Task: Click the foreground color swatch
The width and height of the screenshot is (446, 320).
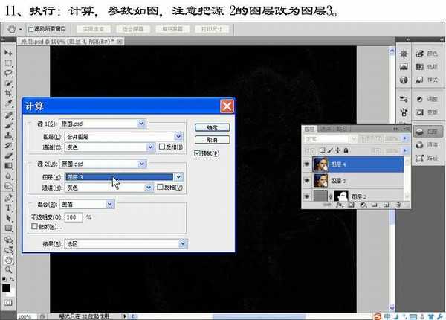Action: click(6, 287)
